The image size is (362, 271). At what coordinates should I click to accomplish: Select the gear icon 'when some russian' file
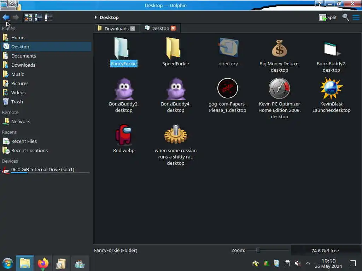(176, 134)
